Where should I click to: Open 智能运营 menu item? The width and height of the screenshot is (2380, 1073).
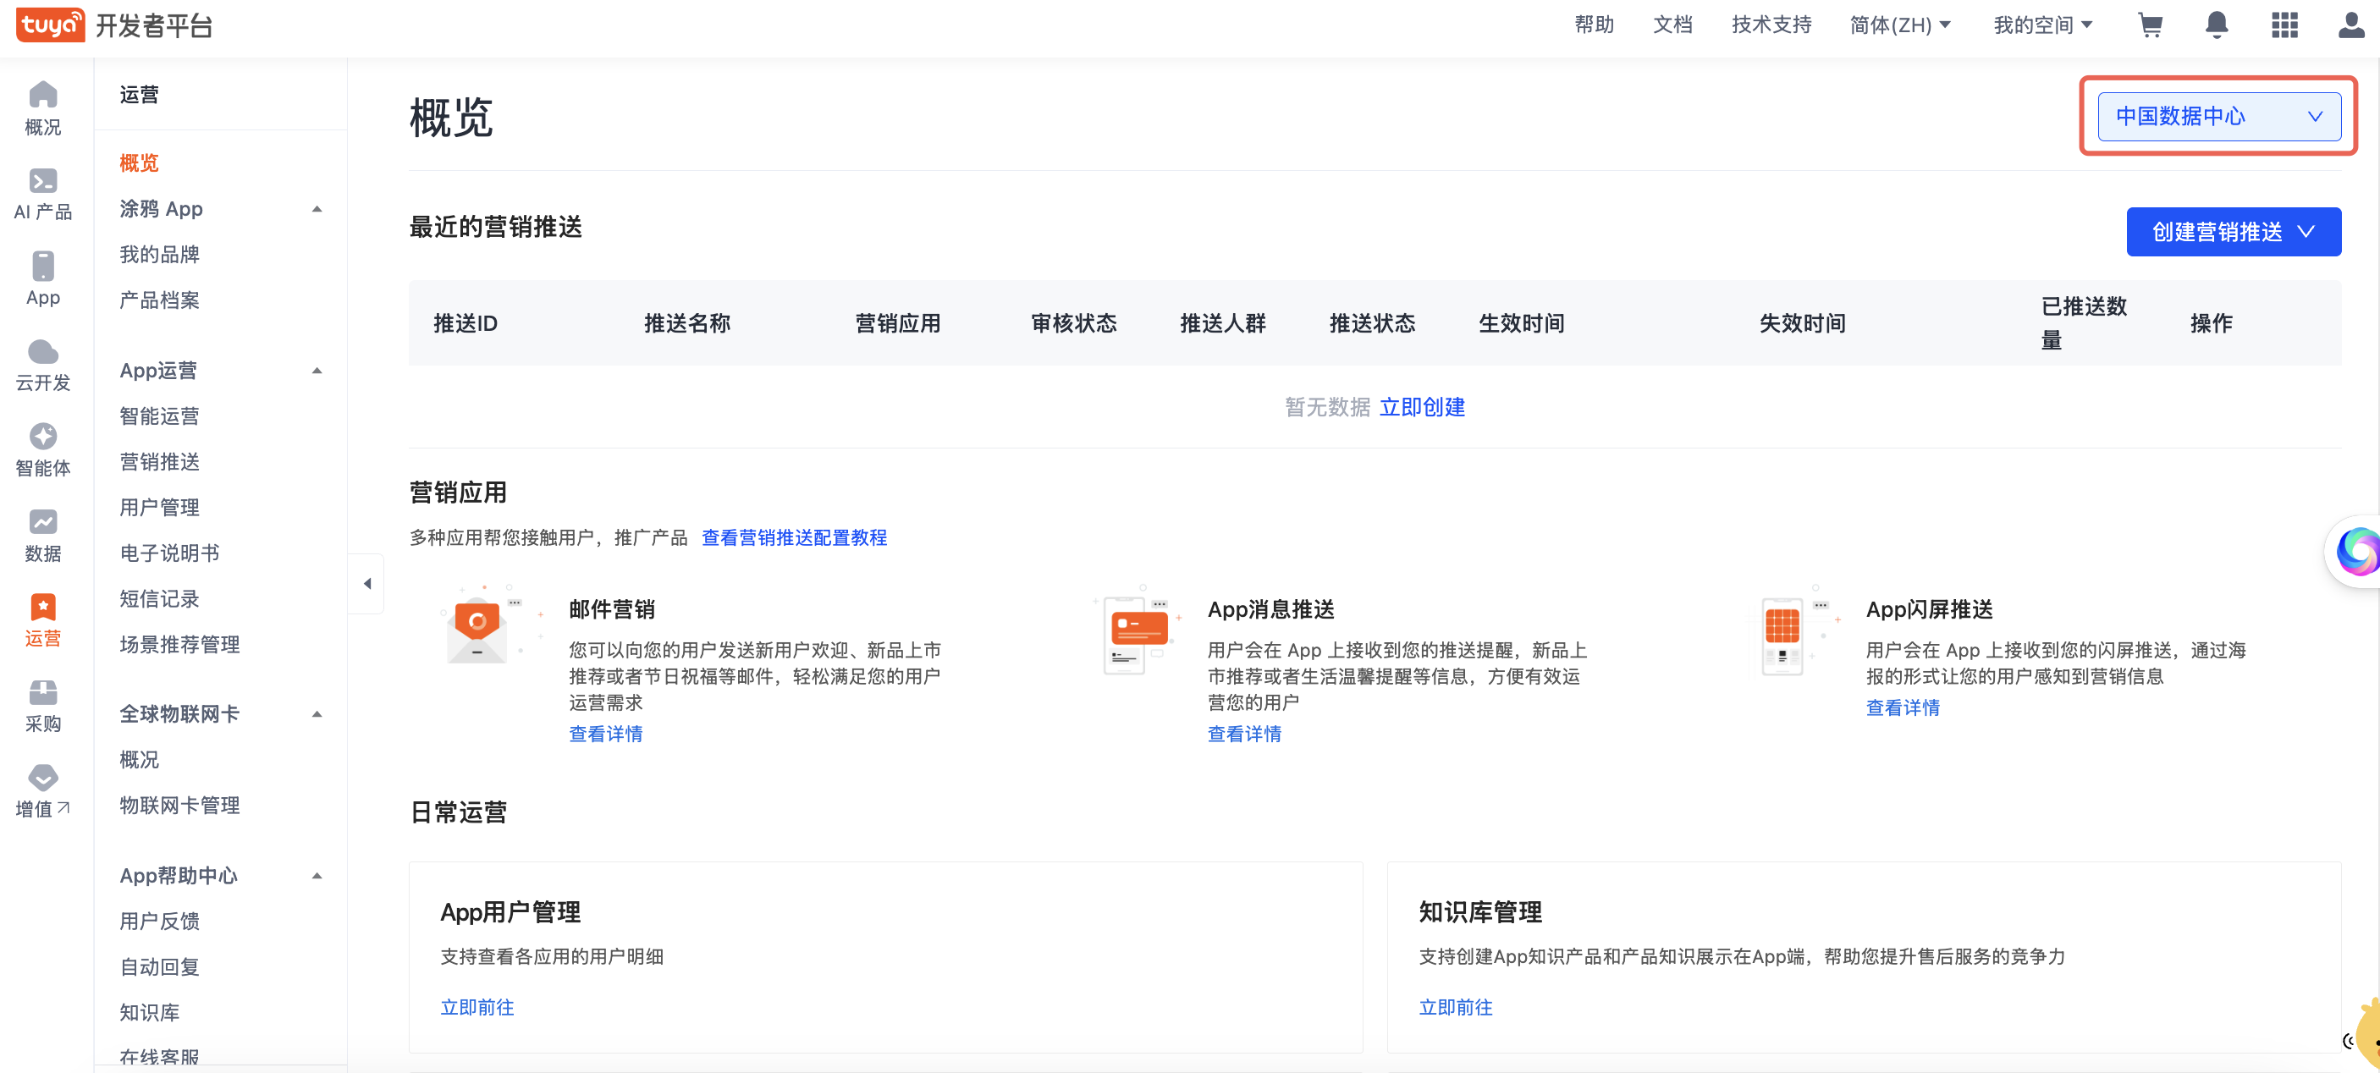159,416
